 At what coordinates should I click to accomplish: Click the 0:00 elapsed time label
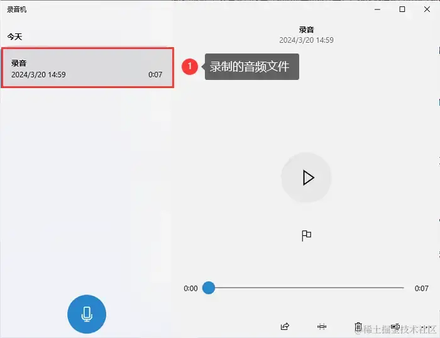point(190,288)
